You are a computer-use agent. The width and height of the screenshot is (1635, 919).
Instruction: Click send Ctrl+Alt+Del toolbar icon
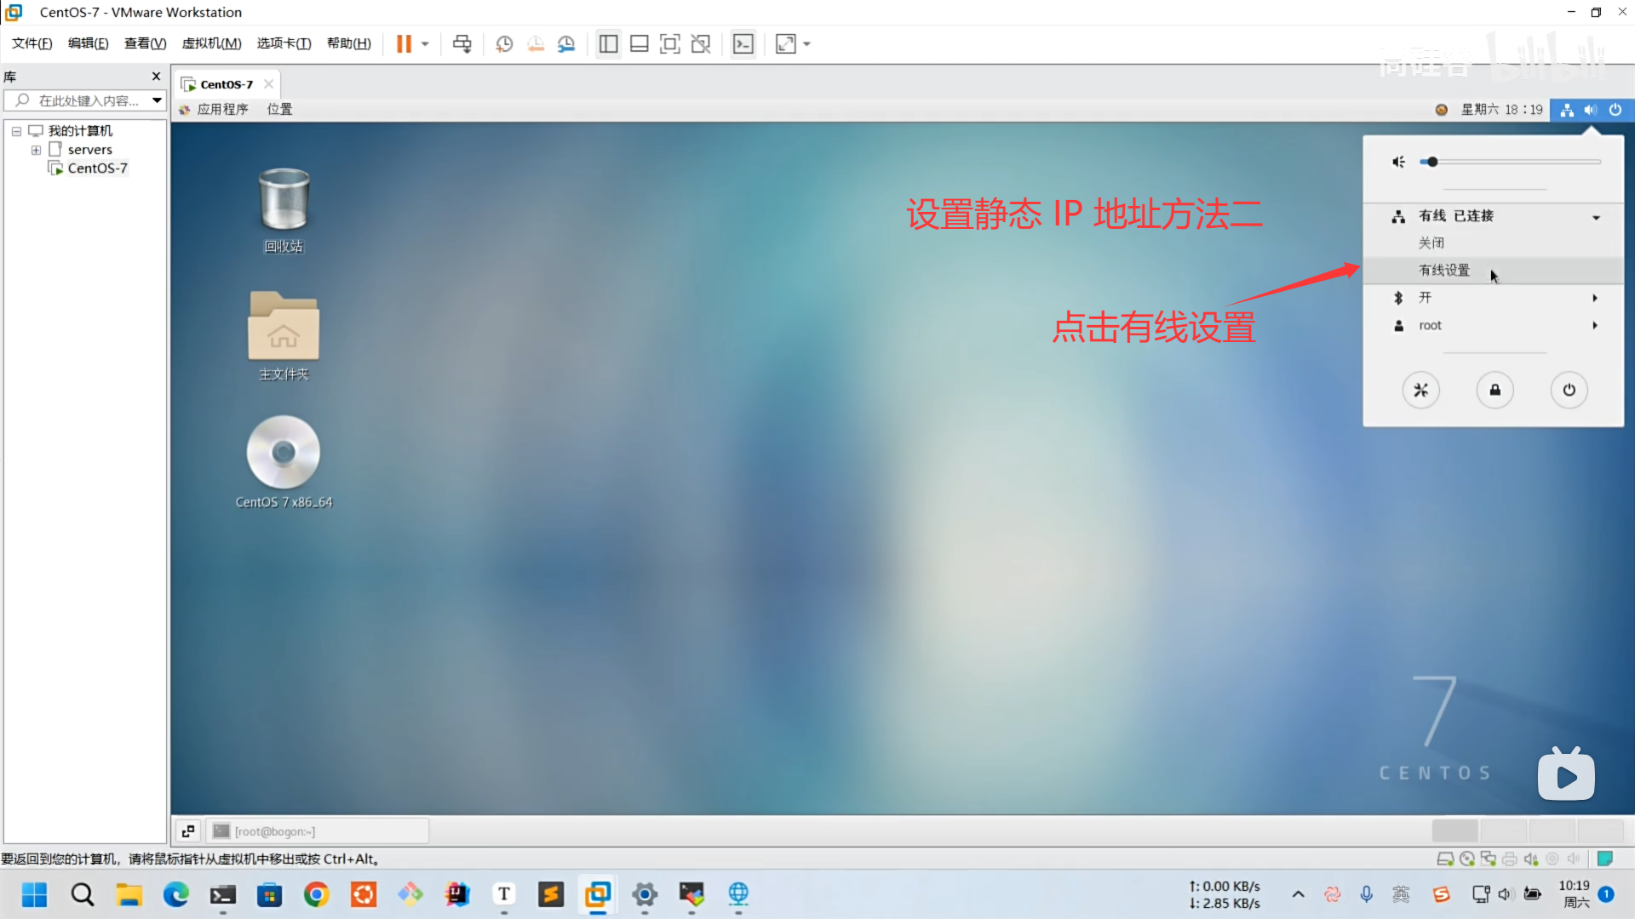tap(462, 44)
